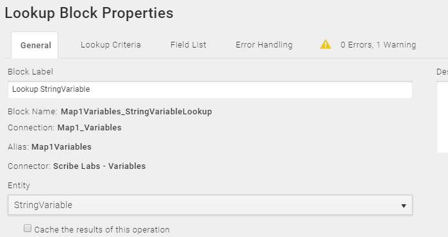Focus the Description text area at right
This screenshot has height=237, width=448.
442,118
